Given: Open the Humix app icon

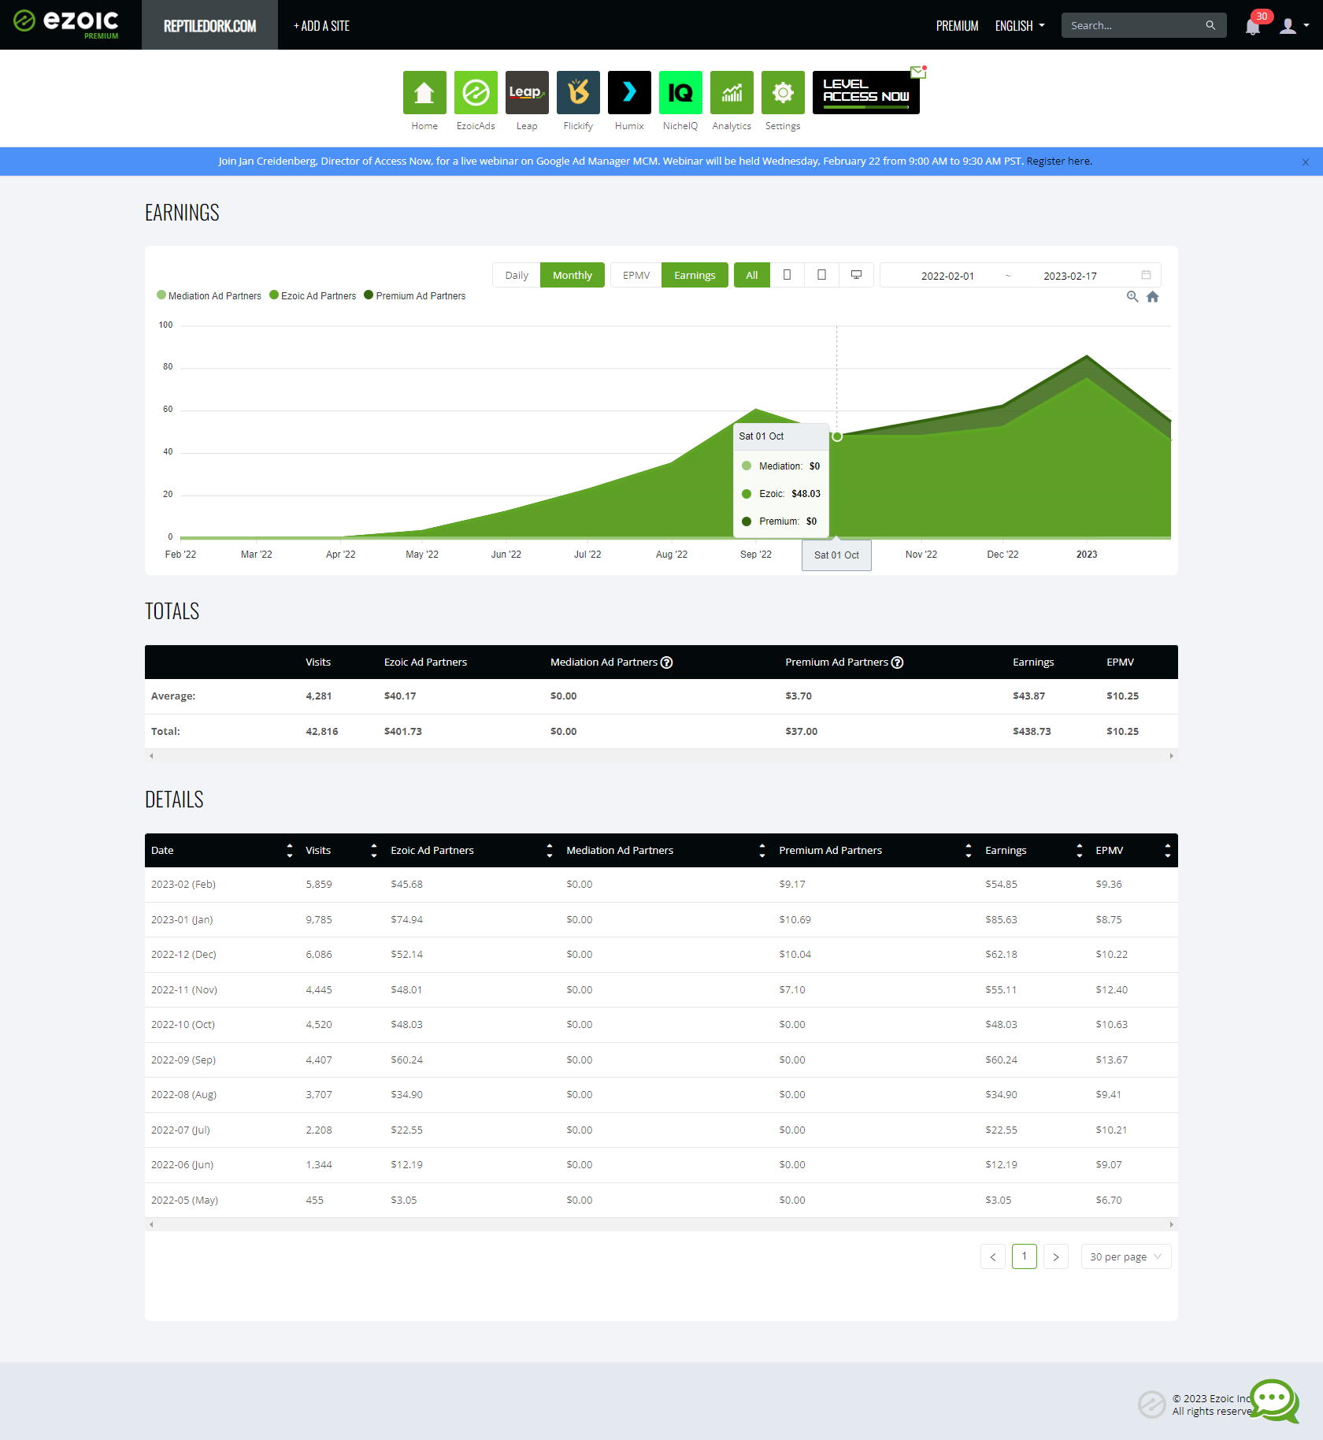Looking at the screenshot, I should click(629, 93).
